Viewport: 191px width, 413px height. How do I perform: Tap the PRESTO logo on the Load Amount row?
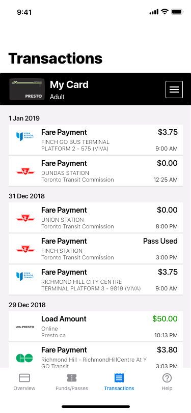coord(25,327)
